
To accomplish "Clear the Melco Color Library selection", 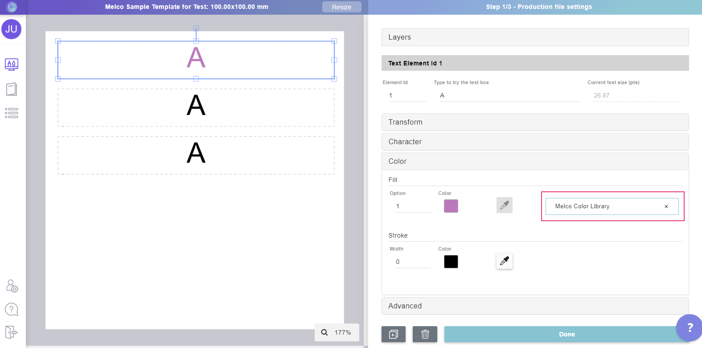I will pos(666,206).
